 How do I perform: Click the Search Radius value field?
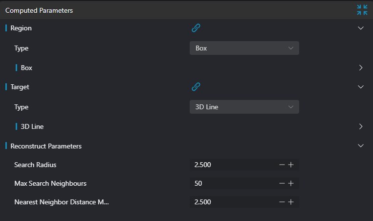tap(233, 165)
